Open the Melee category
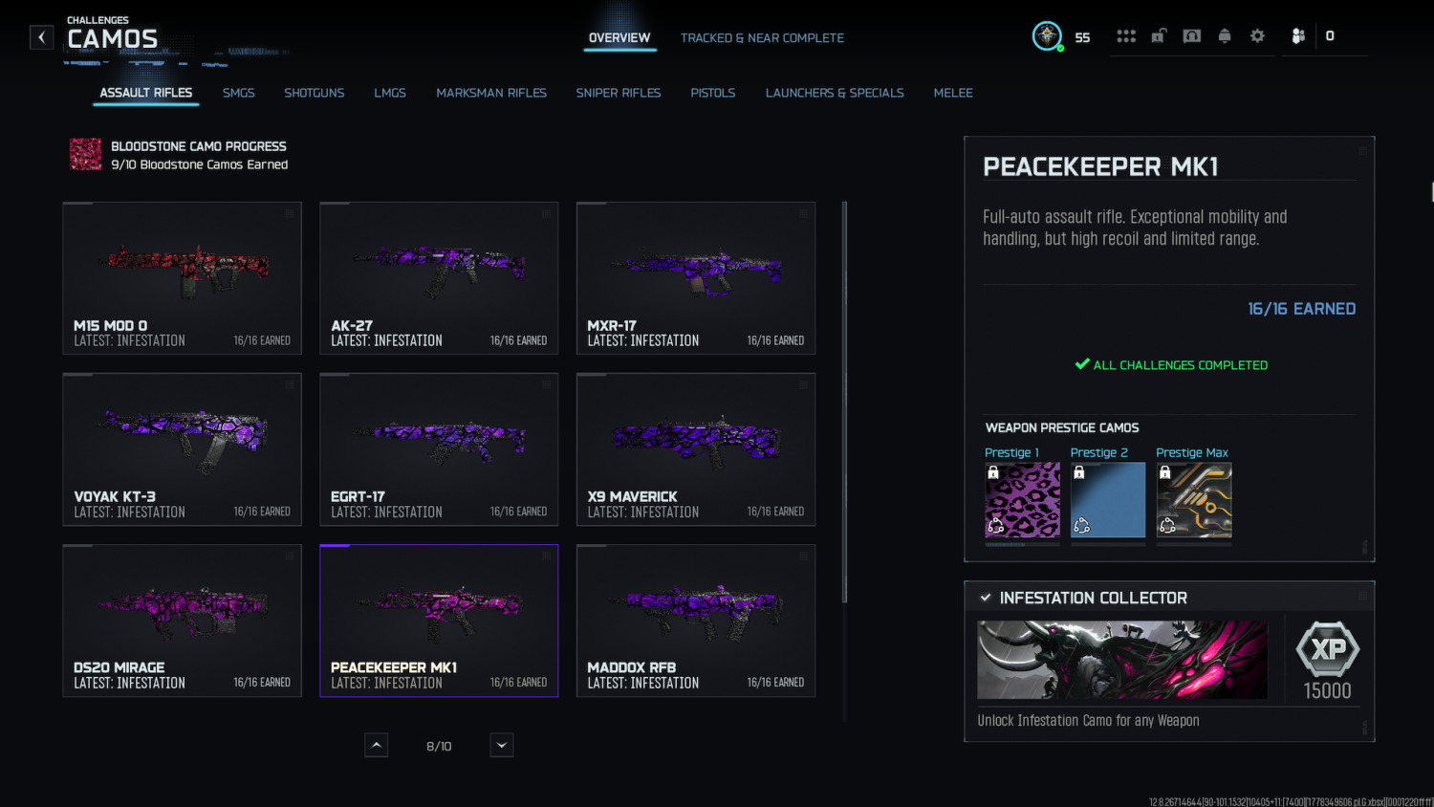Image resolution: width=1434 pixels, height=807 pixels. tap(953, 93)
